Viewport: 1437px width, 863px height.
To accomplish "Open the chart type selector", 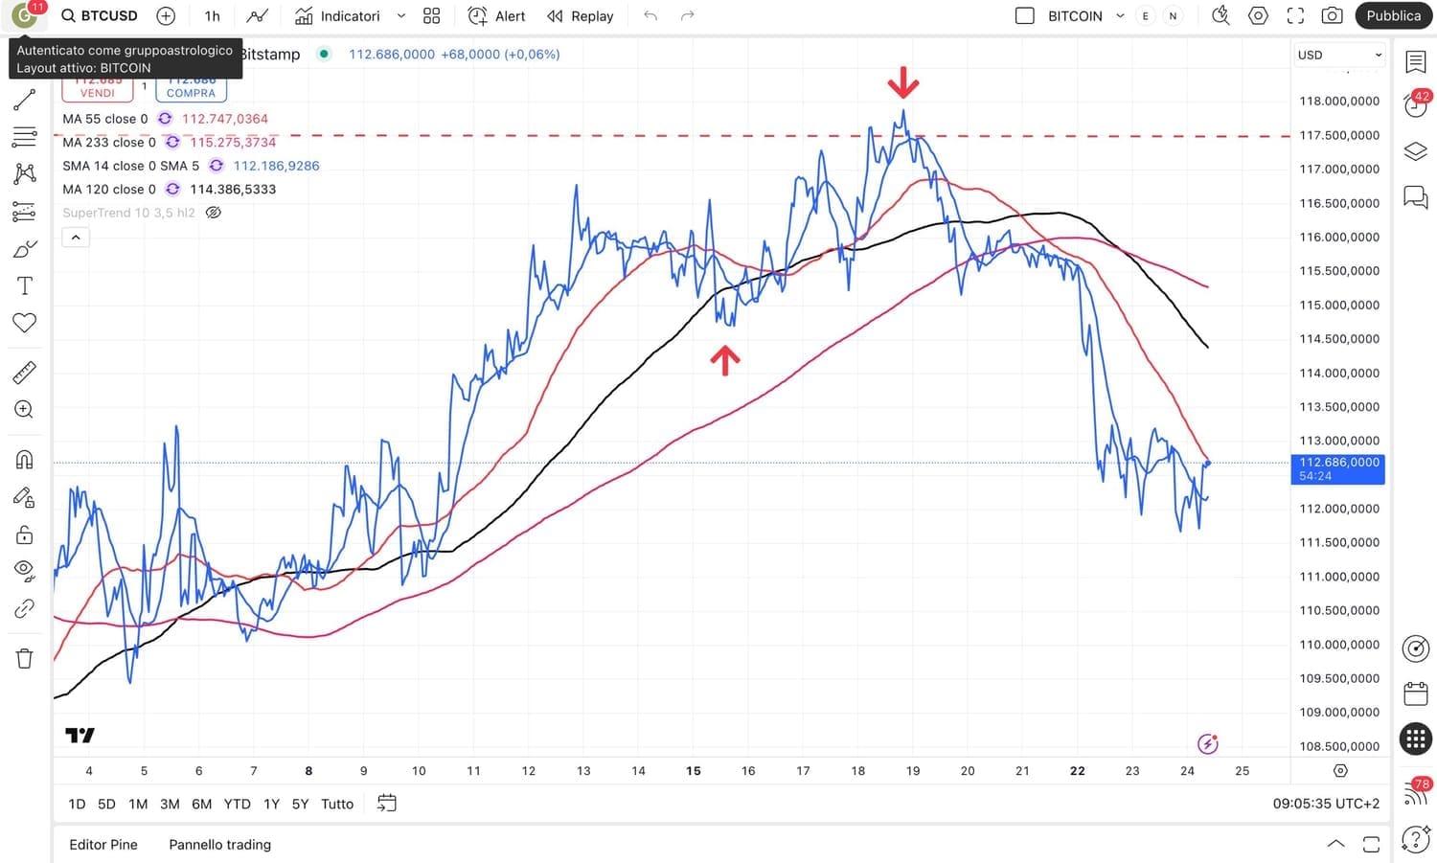I will coord(257,15).
